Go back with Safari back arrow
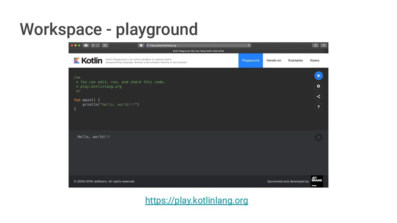Viewport: 397px width, 223px height. tap(93, 46)
